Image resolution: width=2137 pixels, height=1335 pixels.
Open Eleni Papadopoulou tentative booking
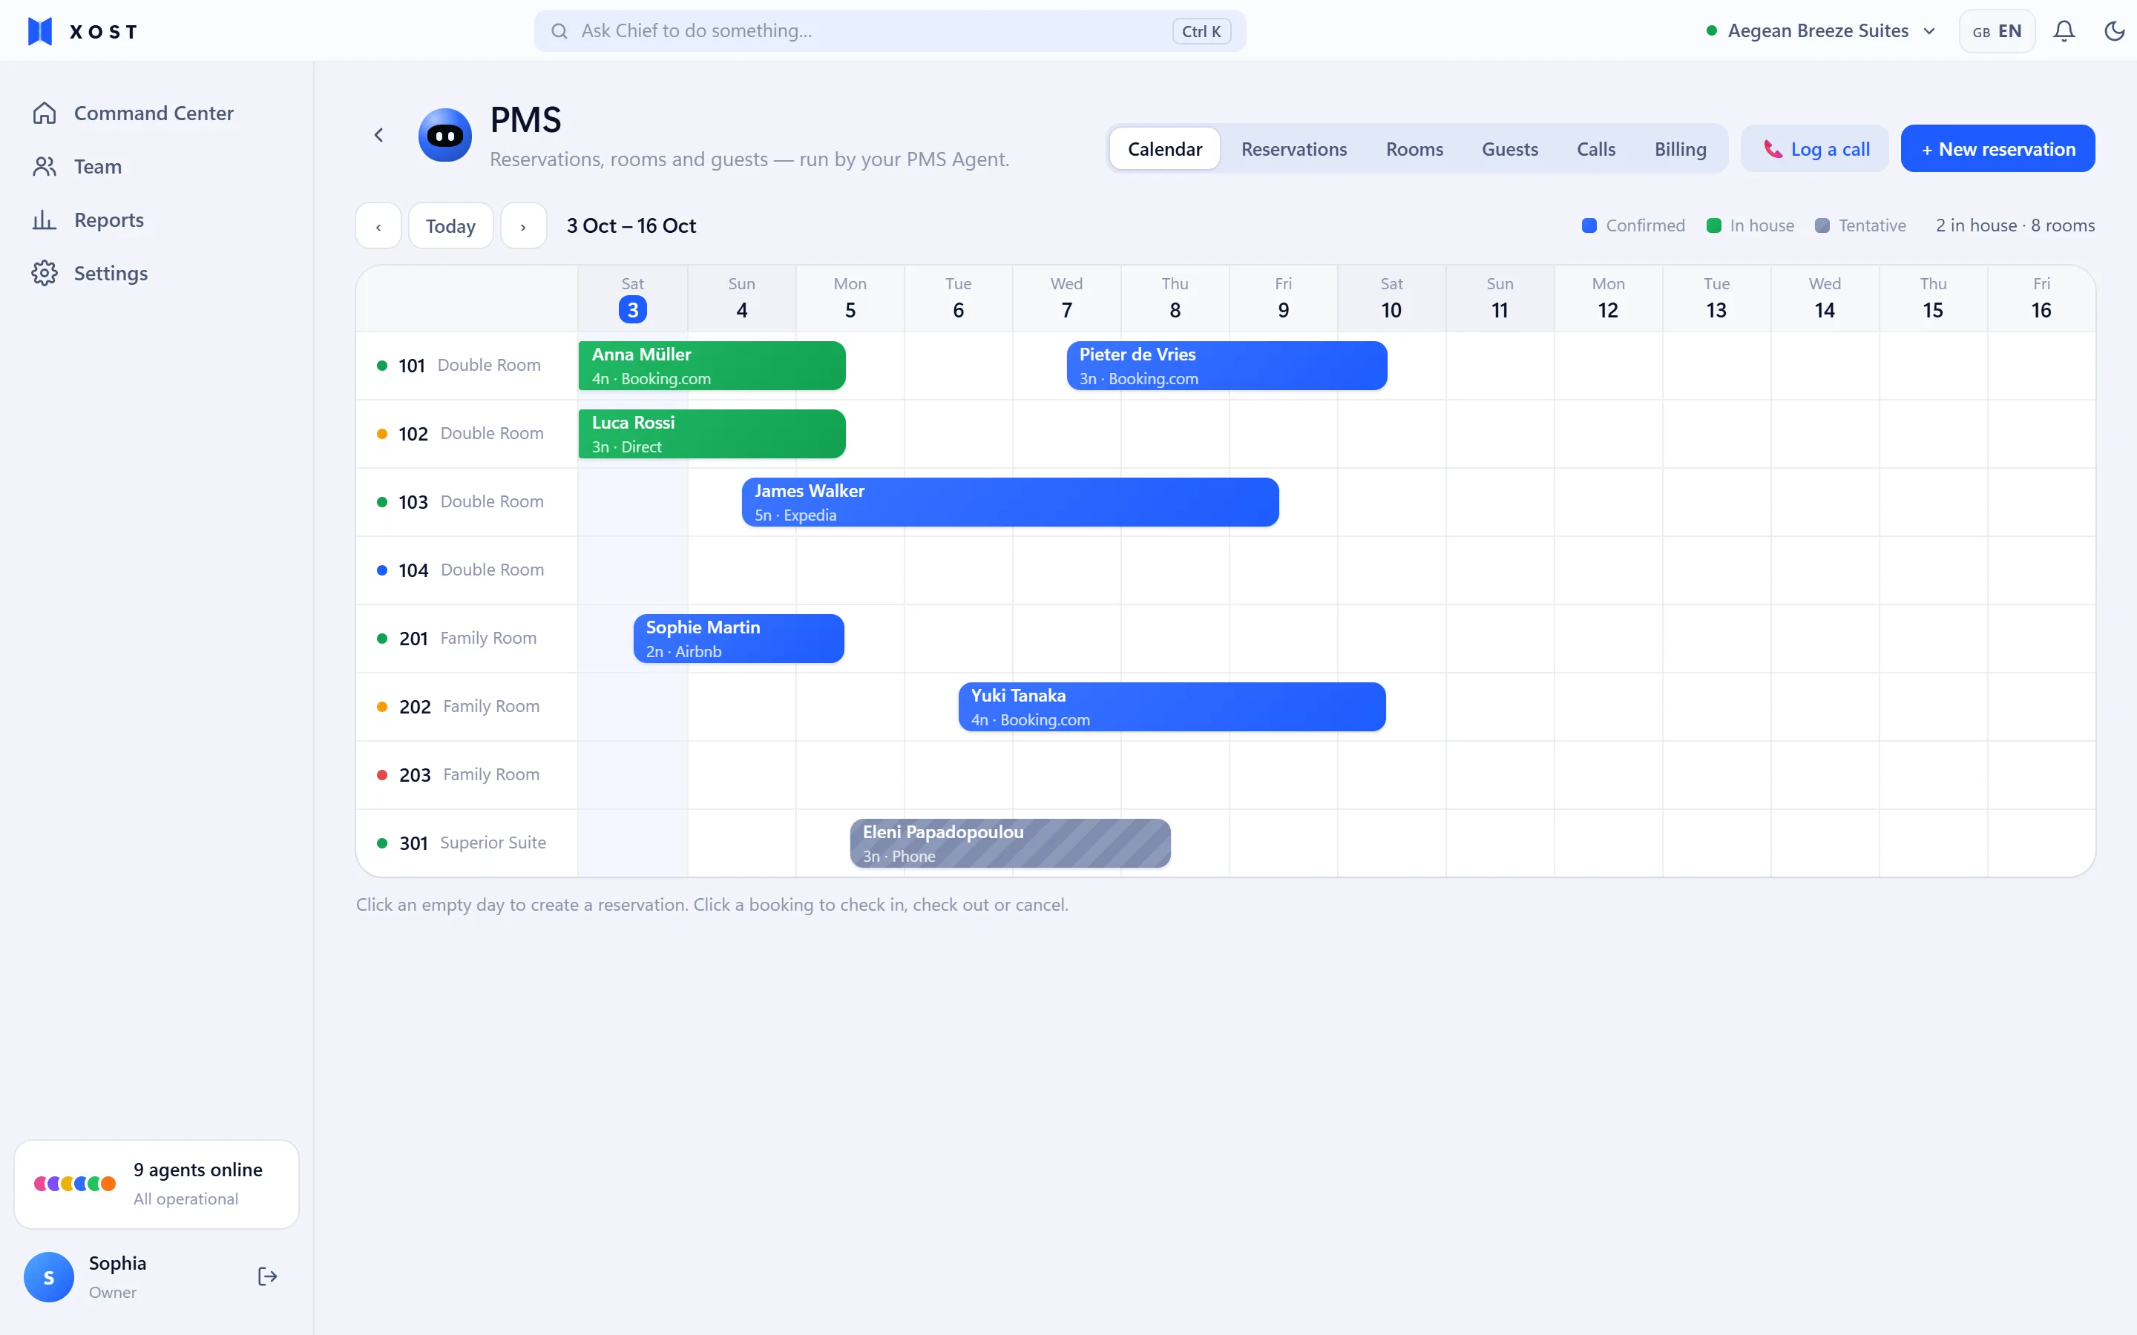pyautogui.click(x=1010, y=843)
